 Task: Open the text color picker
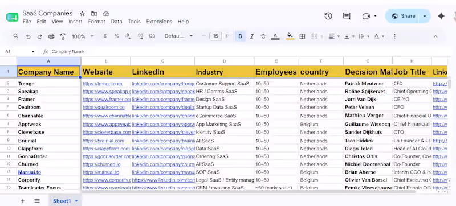275,36
